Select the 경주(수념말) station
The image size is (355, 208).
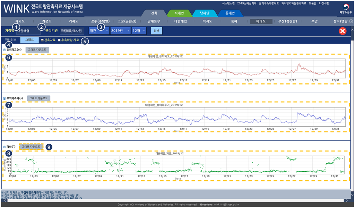click(100, 21)
